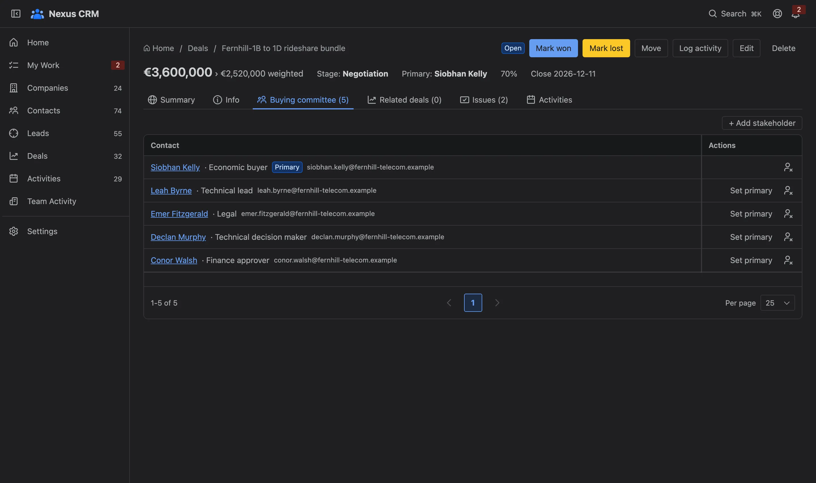Open the deal Activities tab
This screenshot has height=483, width=816.
coord(549,100)
